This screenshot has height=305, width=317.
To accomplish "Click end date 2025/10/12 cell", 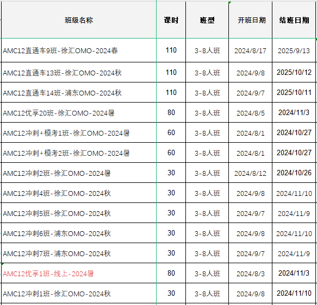I will (294, 72).
